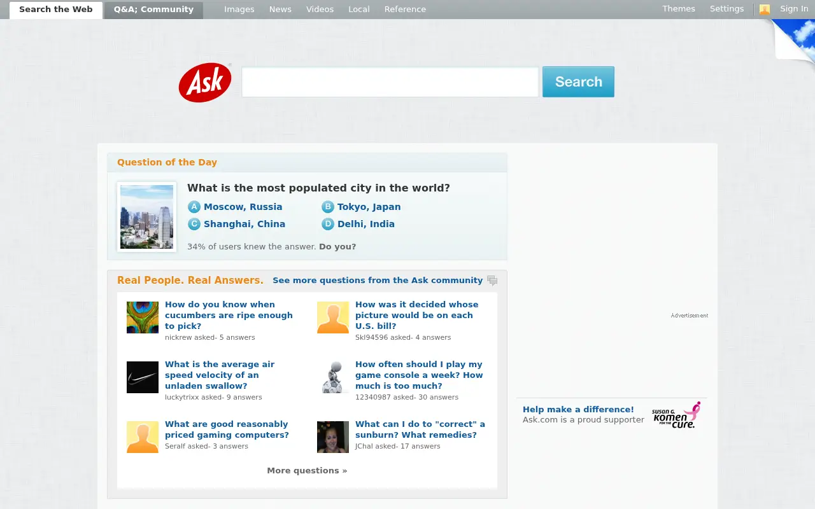This screenshot has height=509, width=815.
Task: Click the Sign In link
Action: pos(795,9)
